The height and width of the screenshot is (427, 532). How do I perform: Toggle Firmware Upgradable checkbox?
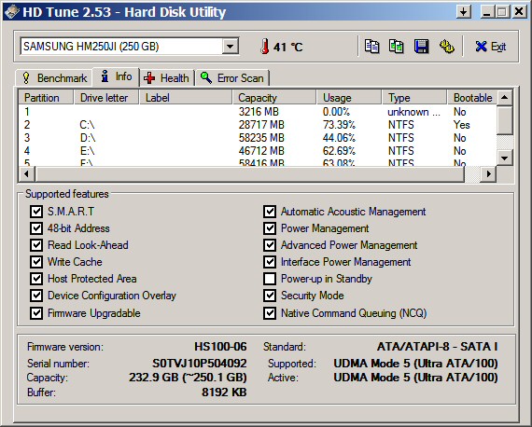[x=36, y=313]
